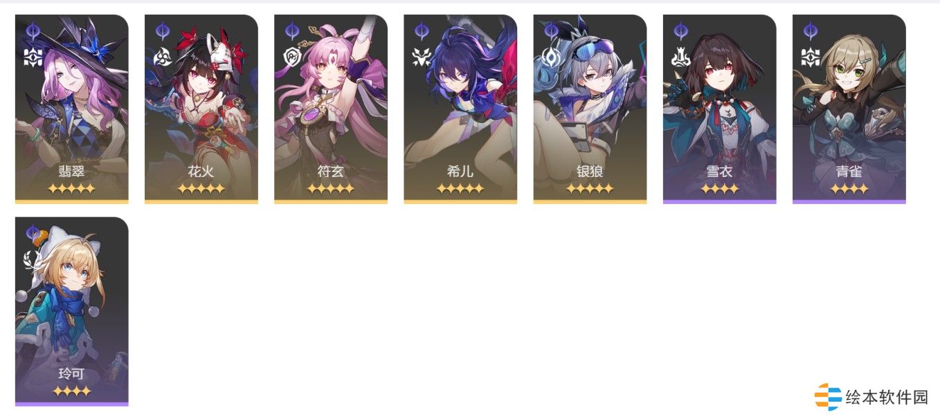Click the Erudition path icon on 青雀 card
This screenshot has height=415, width=940.
(810, 56)
